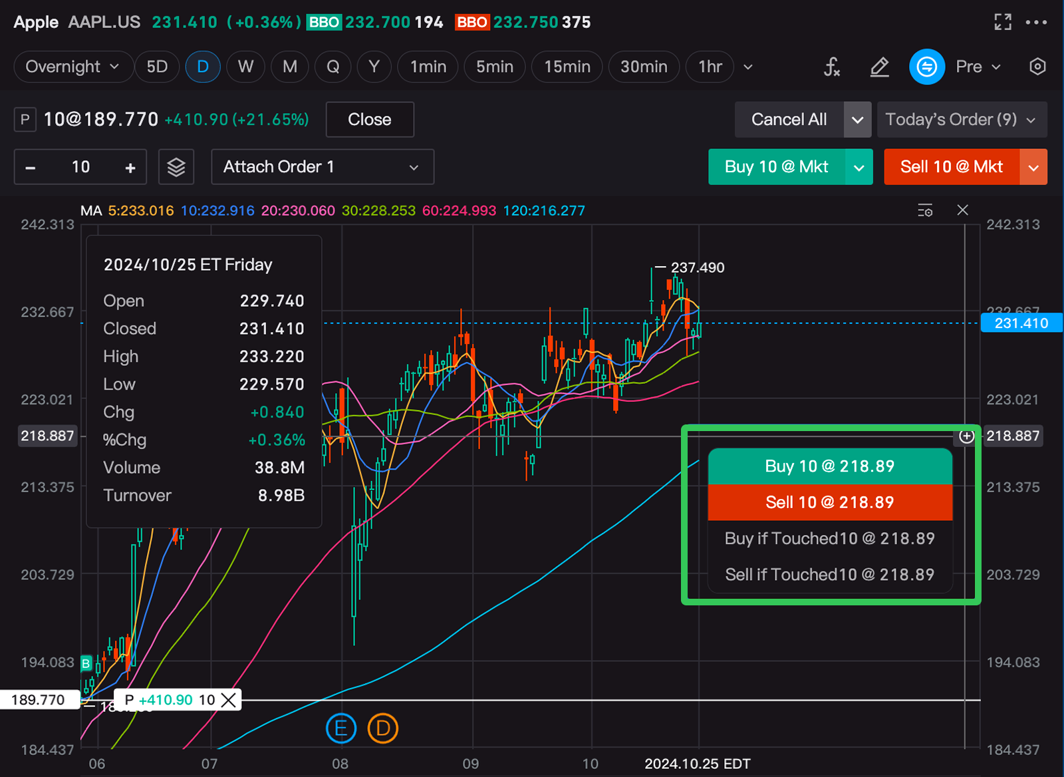Open the indicators fx icon

[832, 67]
